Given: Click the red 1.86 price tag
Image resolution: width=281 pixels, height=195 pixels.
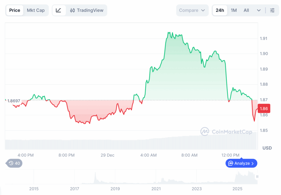Looking at the screenshot, I should pos(263,108).
